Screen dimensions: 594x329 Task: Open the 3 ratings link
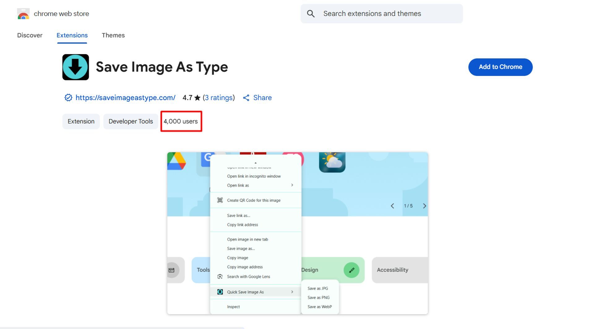pyautogui.click(x=219, y=98)
